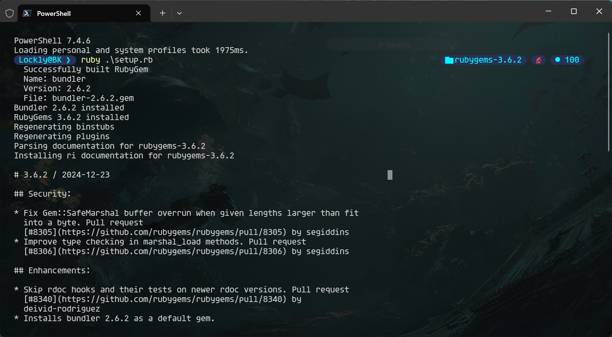Click the PowerShell icon on the tab

pos(27,13)
